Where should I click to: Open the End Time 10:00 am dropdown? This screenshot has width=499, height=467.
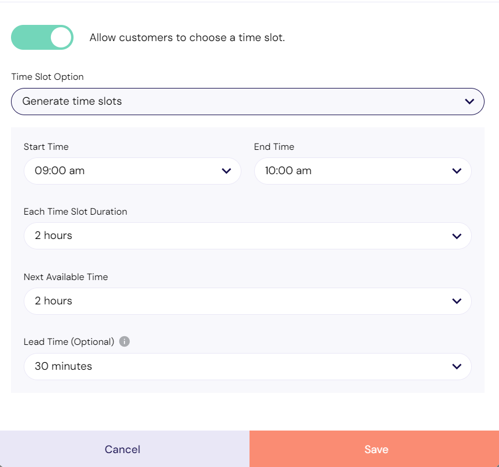pyautogui.click(x=363, y=171)
